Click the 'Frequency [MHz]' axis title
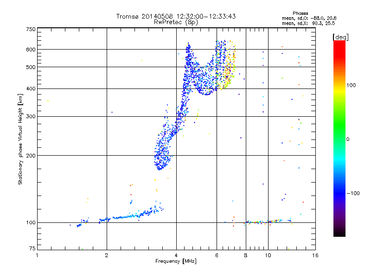Image resolution: width=371 pixels, height=278 pixels. click(x=176, y=261)
